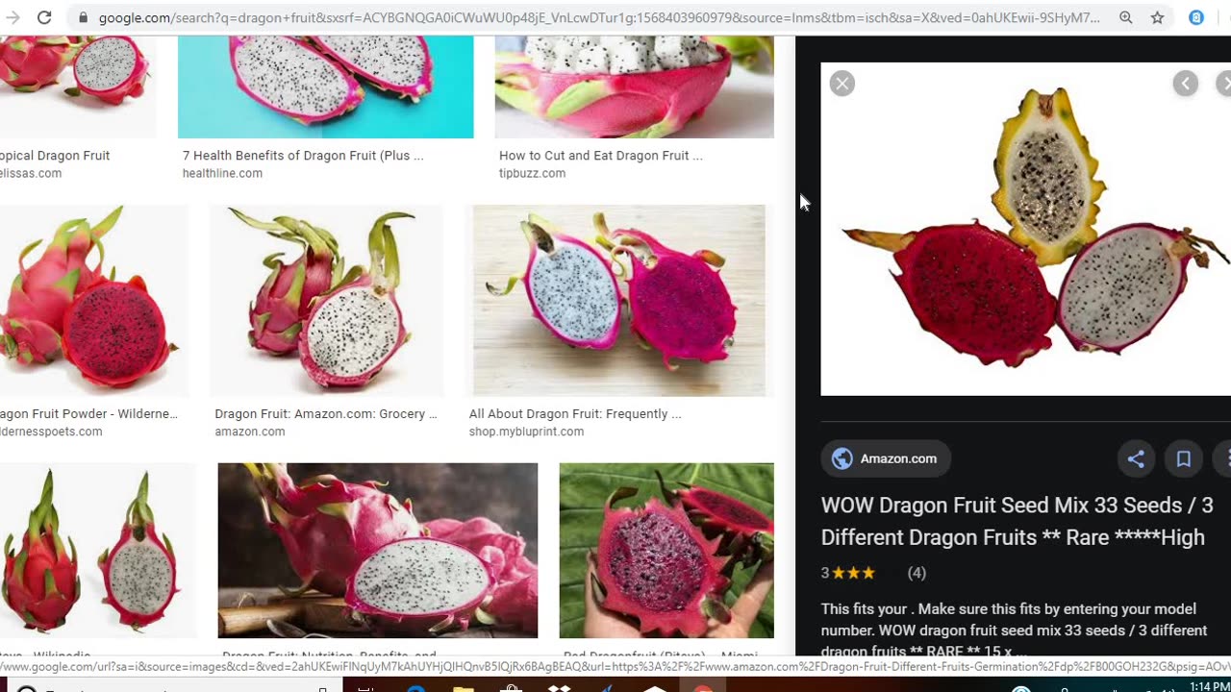This screenshot has height=692, width=1231.
Task: Click the browser forward arrow
Action: coord(13,17)
